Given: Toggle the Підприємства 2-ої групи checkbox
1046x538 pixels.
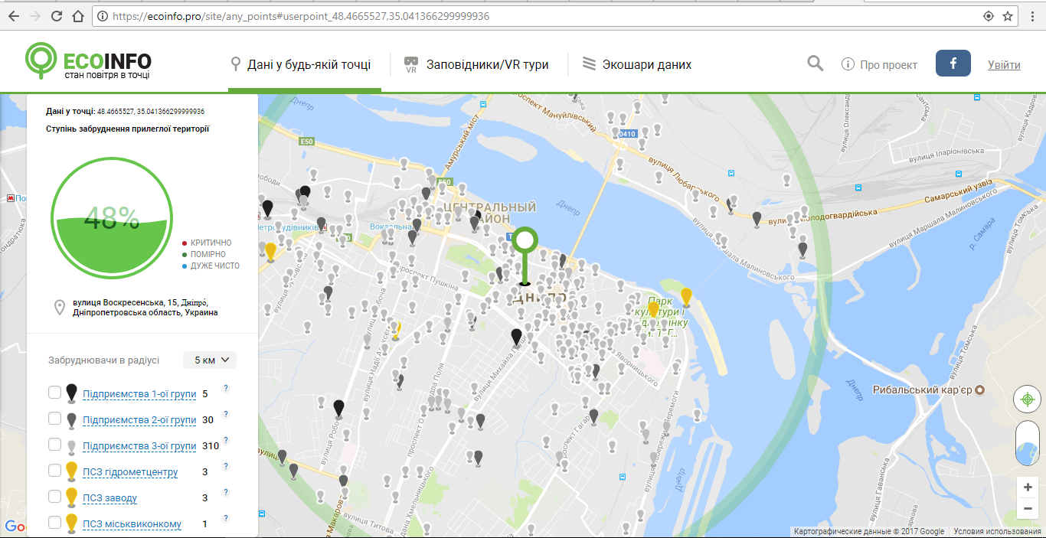Looking at the screenshot, I should pos(54,419).
